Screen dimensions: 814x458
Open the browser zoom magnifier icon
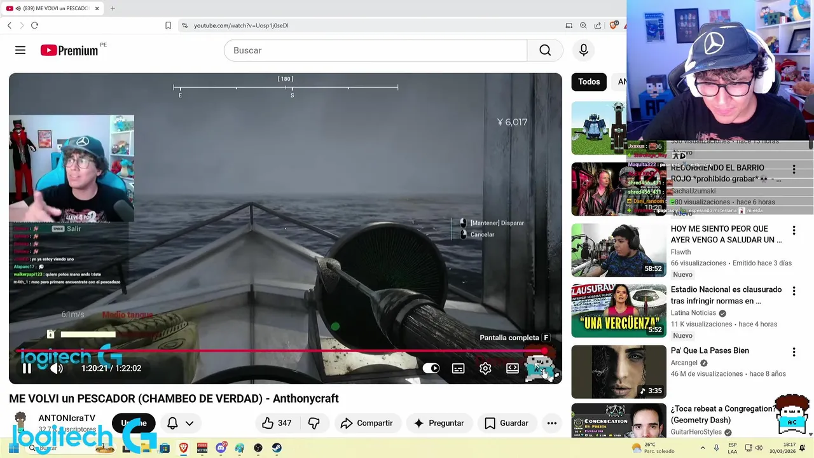point(583,25)
